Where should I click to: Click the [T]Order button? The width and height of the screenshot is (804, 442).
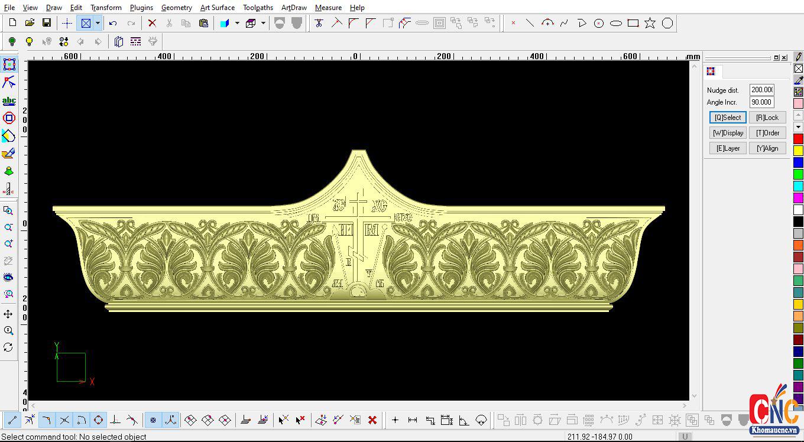pyautogui.click(x=767, y=132)
